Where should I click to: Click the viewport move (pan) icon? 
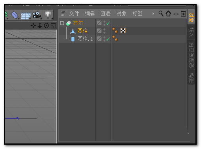33,25
